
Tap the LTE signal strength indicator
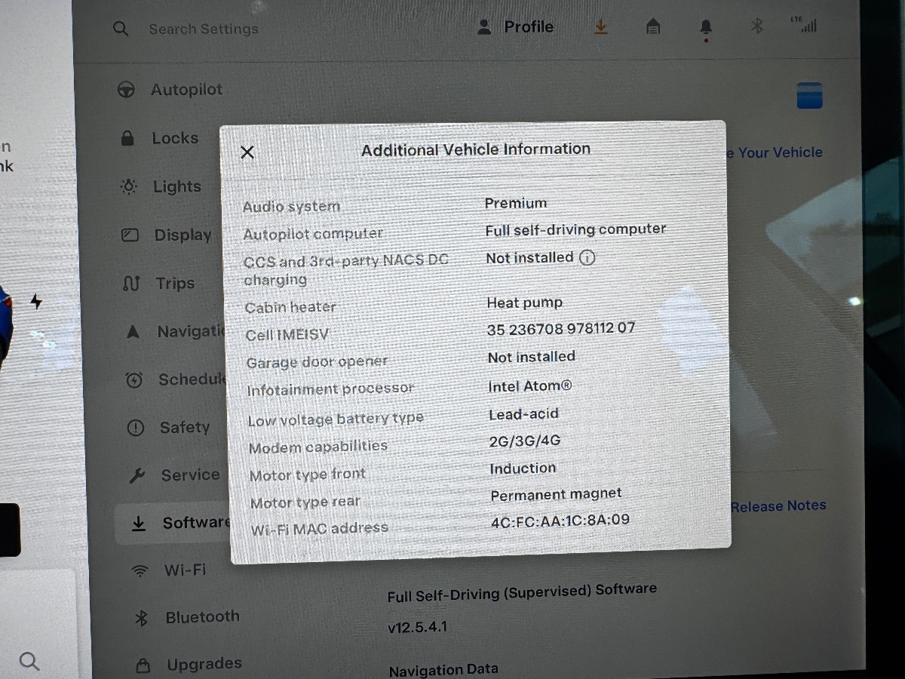pos(804,24)
